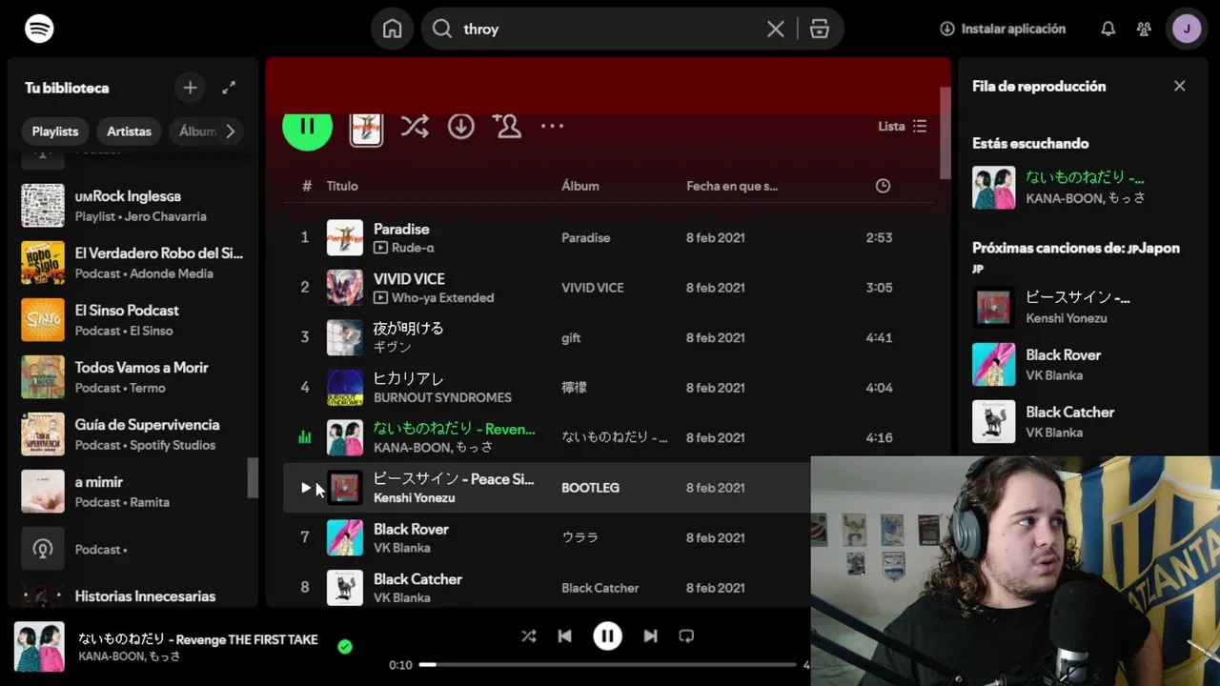
Task: Toggle playlist shuffle icon in the playlist toolbar
Action: [x=415, y=126]
